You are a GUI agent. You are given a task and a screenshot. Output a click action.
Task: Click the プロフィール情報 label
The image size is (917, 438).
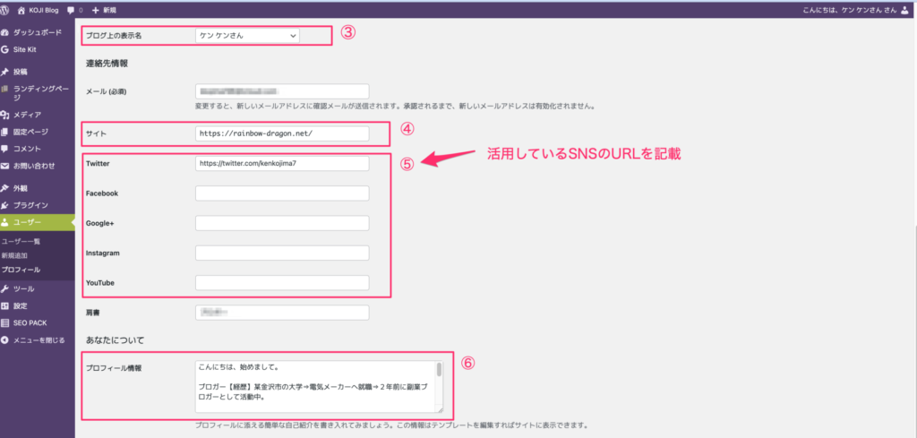point(114,368)
